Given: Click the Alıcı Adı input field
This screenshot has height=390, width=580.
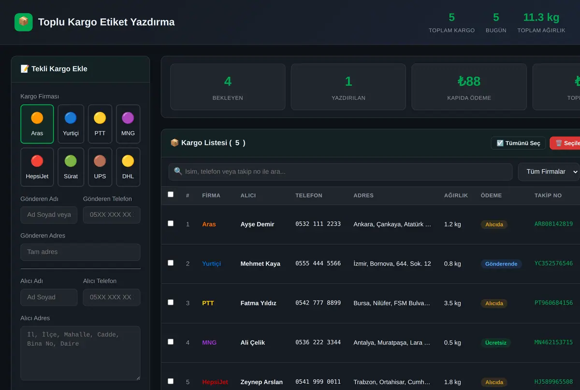Looking at the screenshot, I should point(49,298).
